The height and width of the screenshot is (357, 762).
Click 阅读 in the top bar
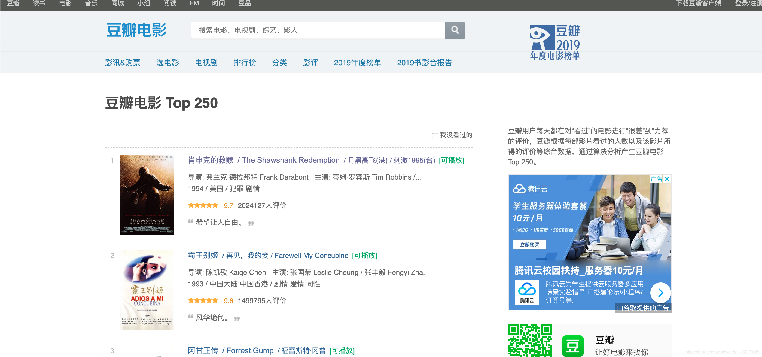tap(170, 4)
